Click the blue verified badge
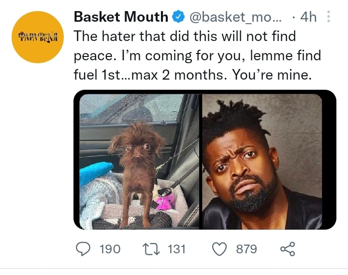The image size is (348, 275). [x=179, y=17]
